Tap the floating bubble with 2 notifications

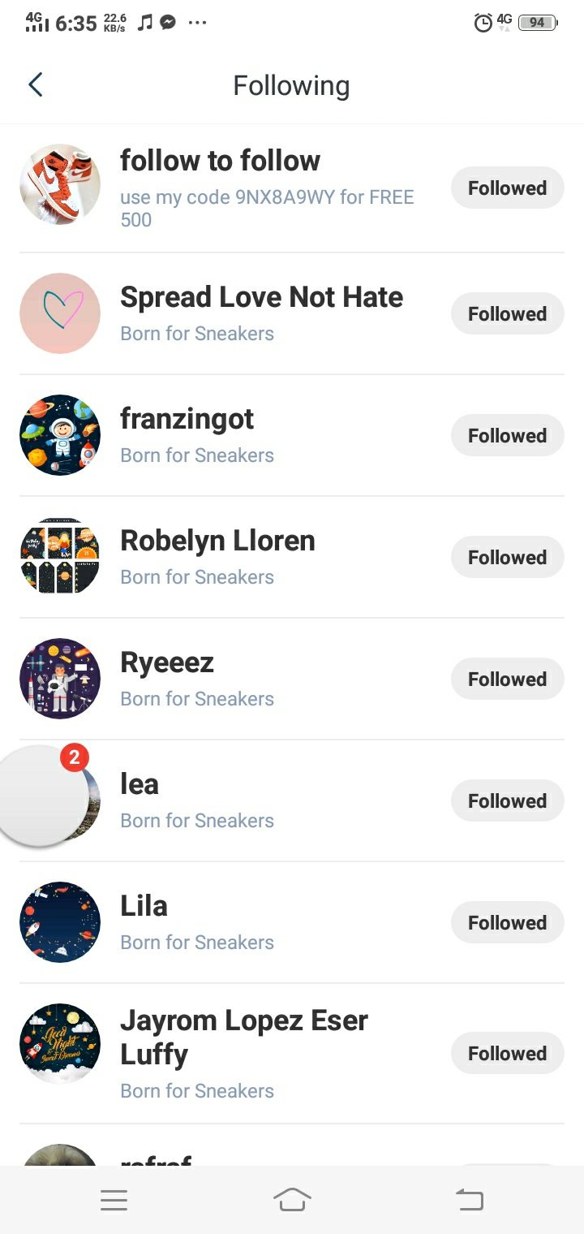click(x=42, y=794)
